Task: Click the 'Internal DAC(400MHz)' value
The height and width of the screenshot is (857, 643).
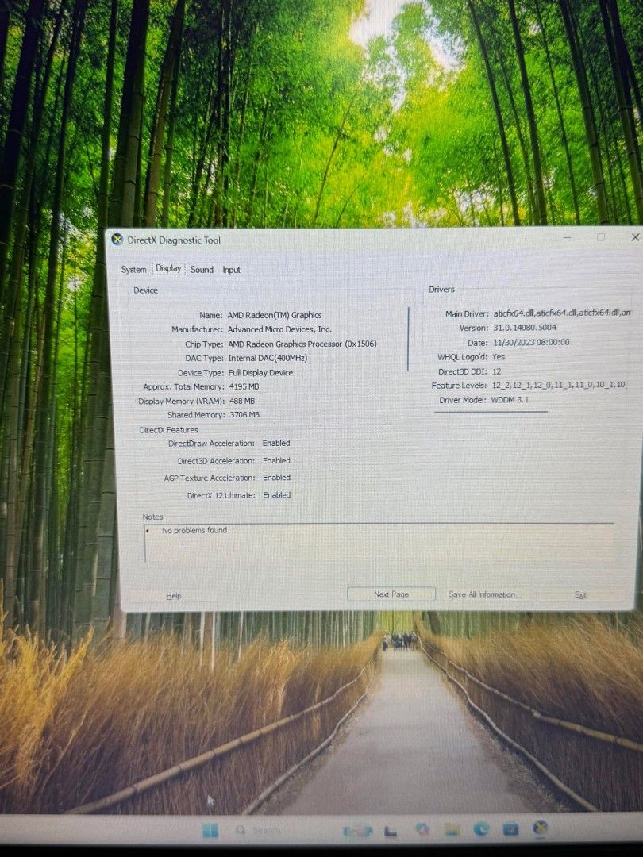Action: coord(268,358)
